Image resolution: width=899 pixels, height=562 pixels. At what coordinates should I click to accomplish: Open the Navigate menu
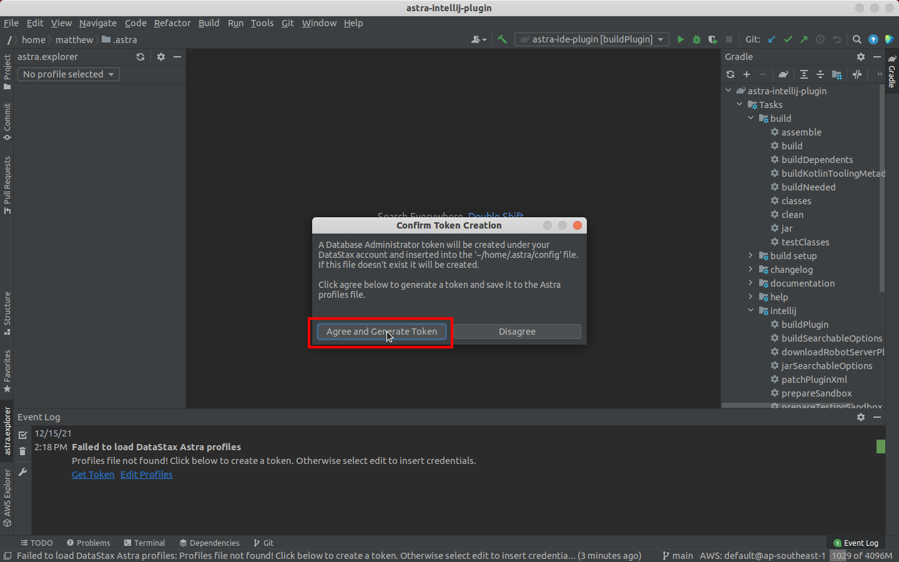coord(98,23)
